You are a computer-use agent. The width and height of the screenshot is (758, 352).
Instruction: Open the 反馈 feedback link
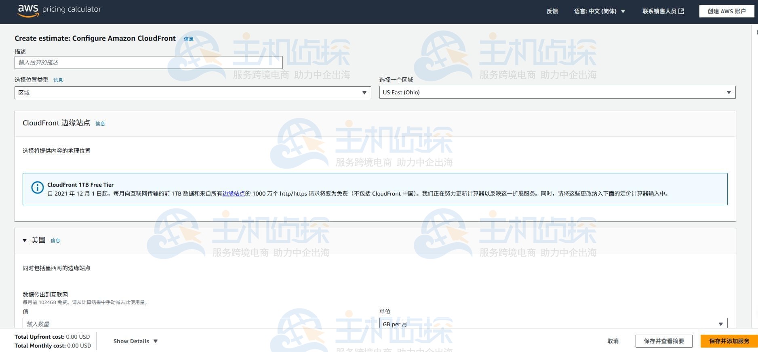point(552,11)
